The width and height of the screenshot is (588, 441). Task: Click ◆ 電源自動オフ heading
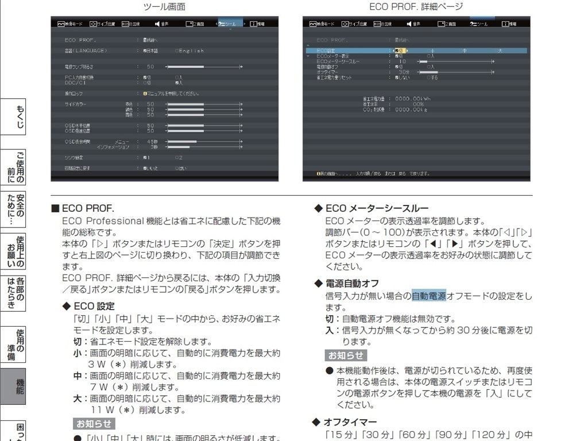click(347, 284)
